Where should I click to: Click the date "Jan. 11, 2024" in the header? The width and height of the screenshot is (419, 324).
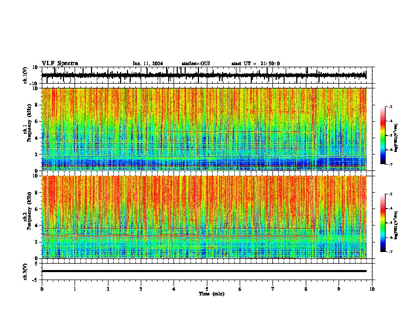[148, 64]
